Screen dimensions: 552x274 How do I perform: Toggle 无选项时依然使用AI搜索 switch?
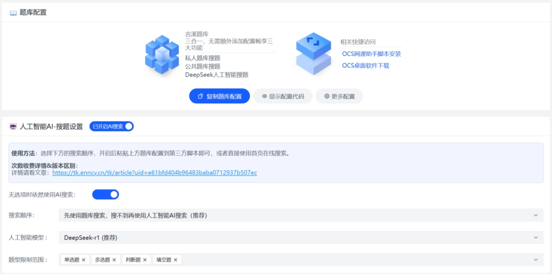click(106, 194)
